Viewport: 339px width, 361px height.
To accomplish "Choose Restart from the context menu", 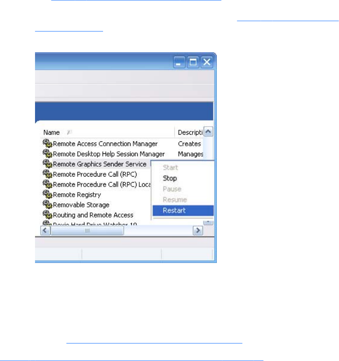I will [183, 210].
